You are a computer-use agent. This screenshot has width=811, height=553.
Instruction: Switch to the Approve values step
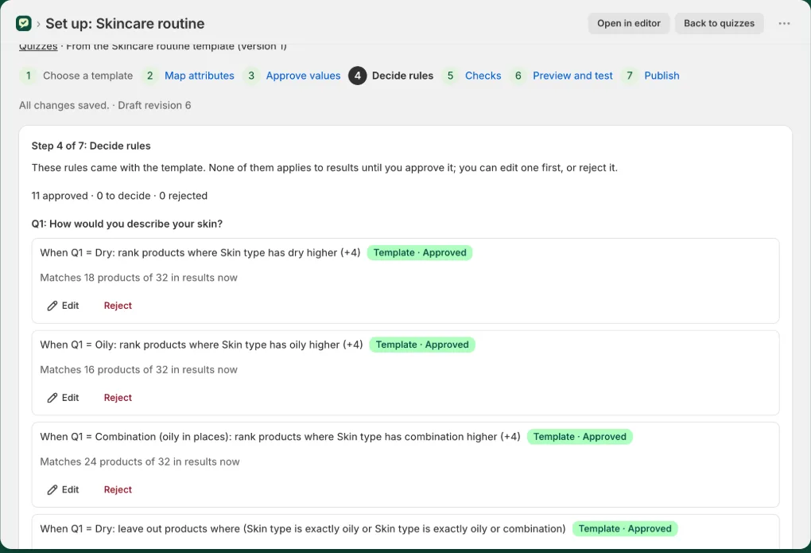point(303,76)
